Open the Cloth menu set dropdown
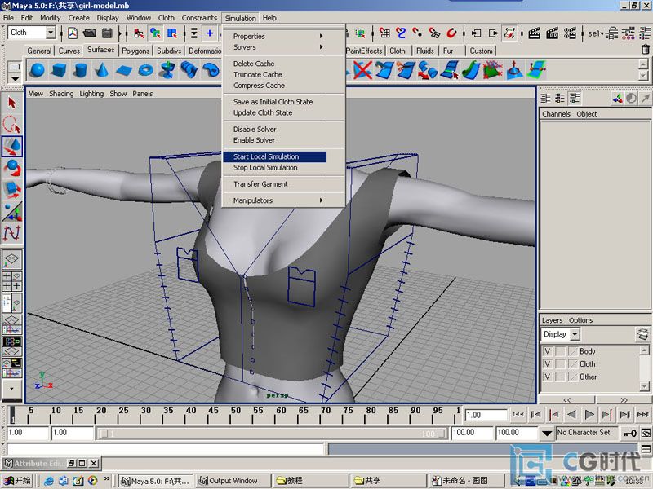Image resolution: width=653 pixels, height=489 pixels. [x=51, y=33]
